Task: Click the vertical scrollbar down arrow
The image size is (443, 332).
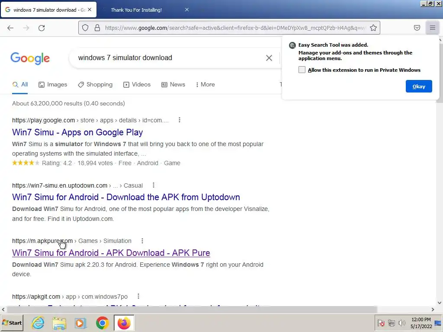Action: click(440, 303)
